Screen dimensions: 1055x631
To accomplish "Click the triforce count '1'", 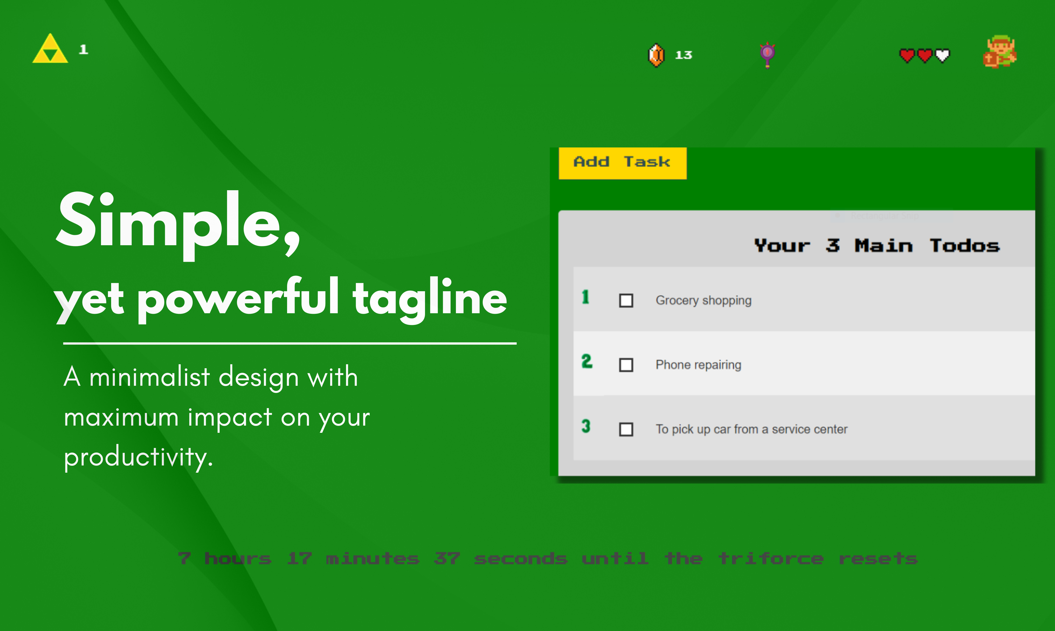I will tap(83, 49).
